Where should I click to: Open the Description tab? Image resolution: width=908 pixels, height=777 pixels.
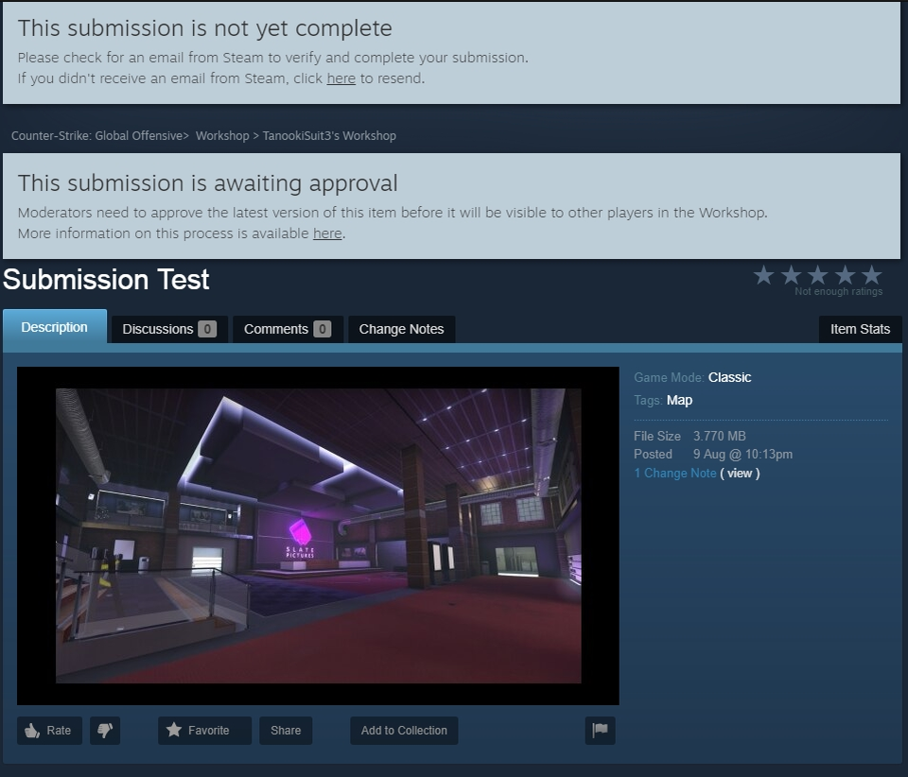(55, 327)
